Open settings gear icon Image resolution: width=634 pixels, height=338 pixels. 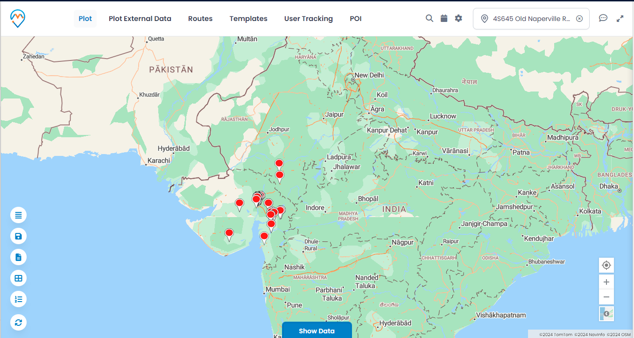[458, 18]
